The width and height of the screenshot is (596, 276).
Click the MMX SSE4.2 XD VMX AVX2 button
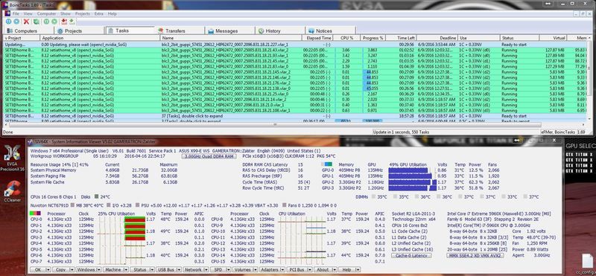coord(475,255)
